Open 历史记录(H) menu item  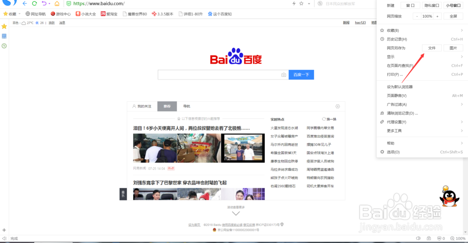(422, 39)
